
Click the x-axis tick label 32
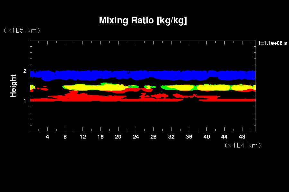[x=171, y=137]
